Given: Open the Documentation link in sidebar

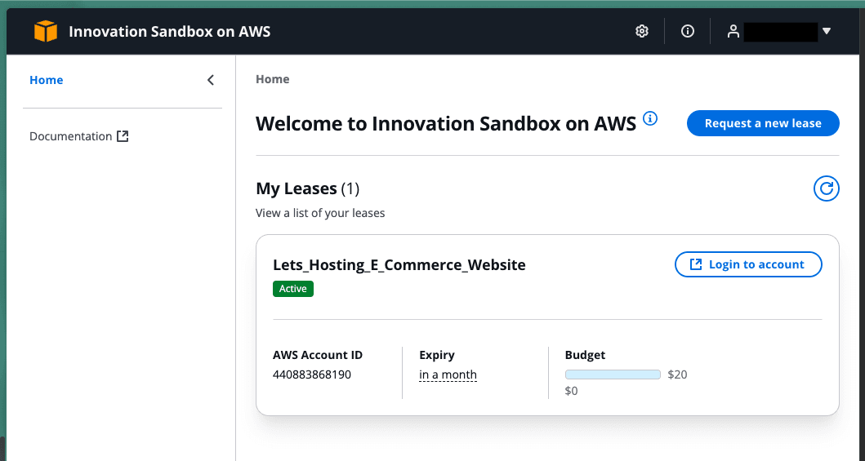Looking at the screenshot, I should pyautogui.click(x=71, y=136).
